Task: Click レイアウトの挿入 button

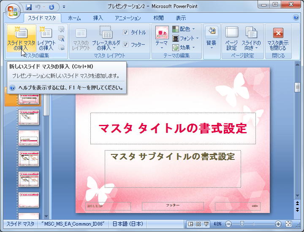Action: click(x=46, y=38)
